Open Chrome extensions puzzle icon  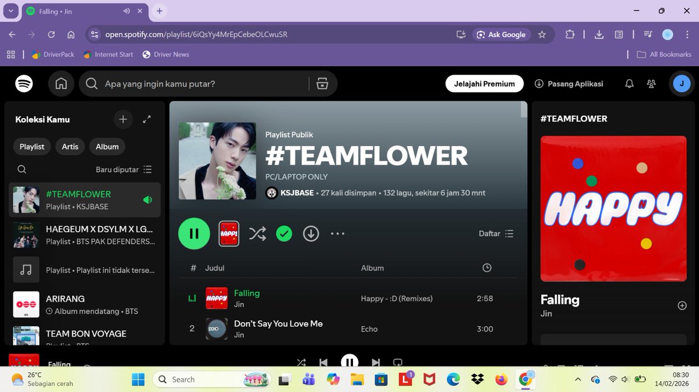570,34
